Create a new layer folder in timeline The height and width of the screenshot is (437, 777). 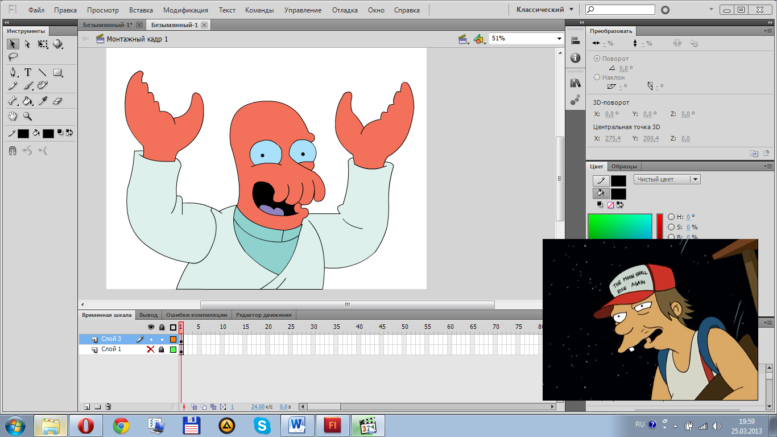click(97, 407)
